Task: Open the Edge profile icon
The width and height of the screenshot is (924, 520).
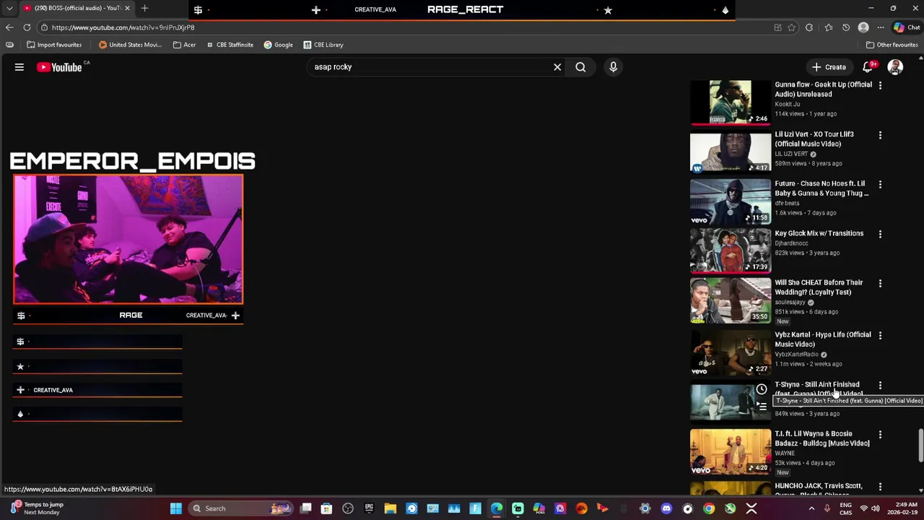Action: 863,27
